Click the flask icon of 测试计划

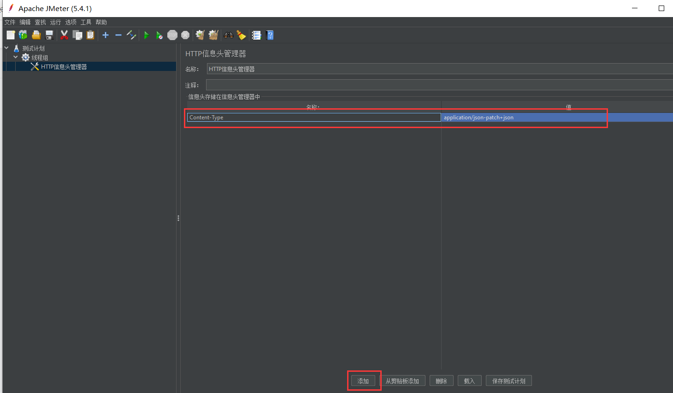(17, 48)
